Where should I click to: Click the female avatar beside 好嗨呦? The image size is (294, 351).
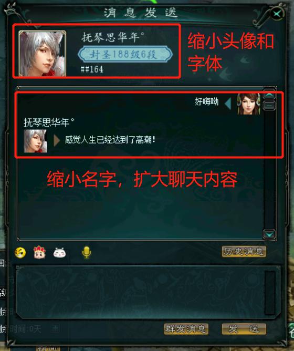pos(248,104)
